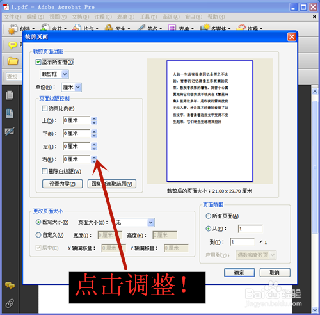Viewport: 320px width, 315px height.
Task: Click the Multimedia (多媒体) toolbar icon
Action: pyautogui.click(x=205, y=28)
